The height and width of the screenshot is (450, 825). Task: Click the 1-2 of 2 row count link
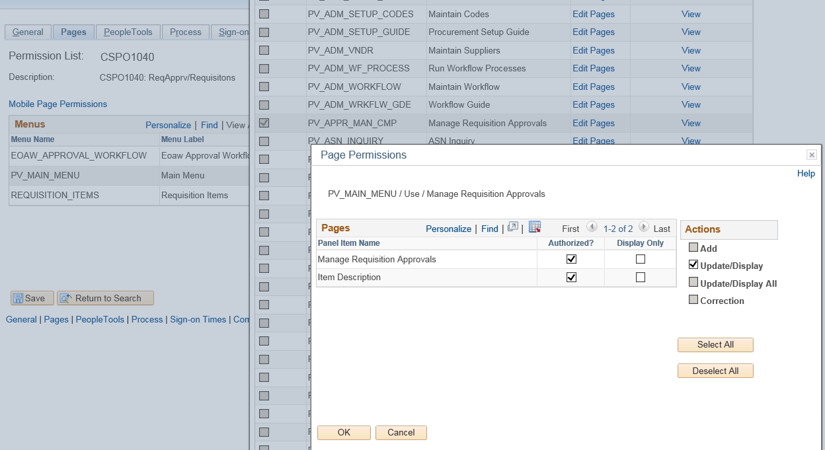[618, 229]
